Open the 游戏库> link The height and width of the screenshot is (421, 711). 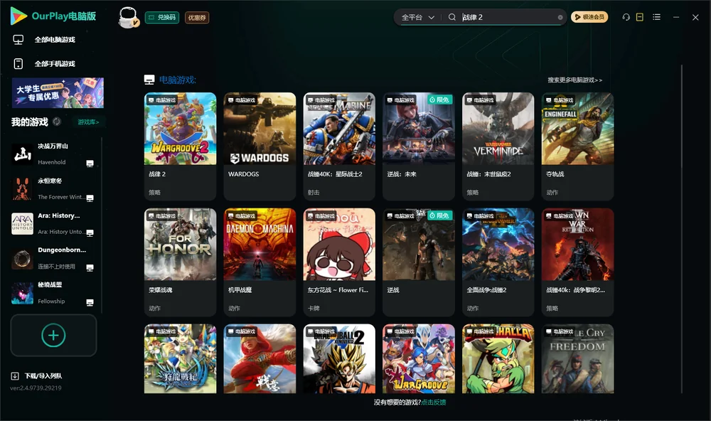click(88, 122)
